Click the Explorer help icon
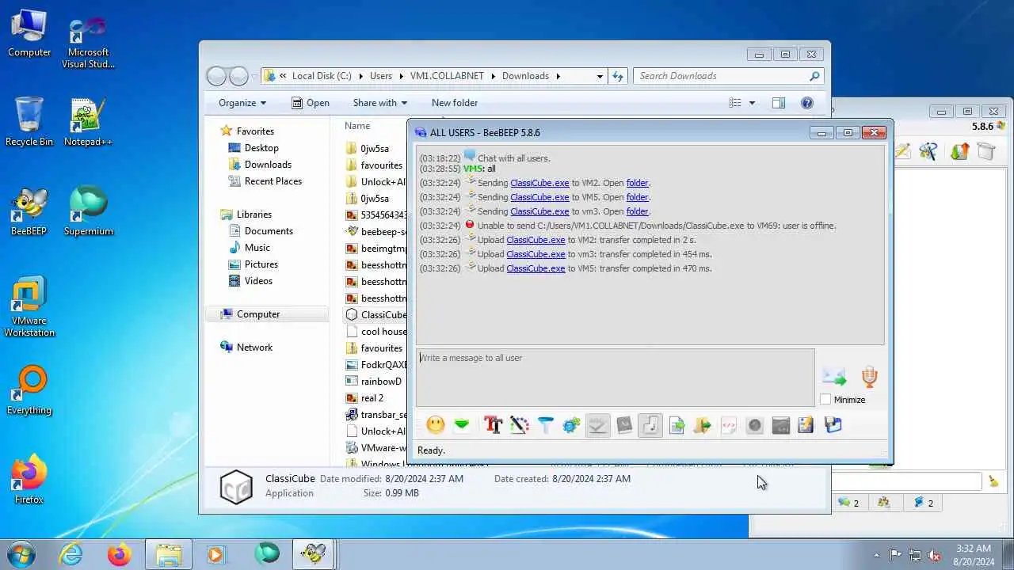The image size is (1014, 570). [x=807, y=103]
